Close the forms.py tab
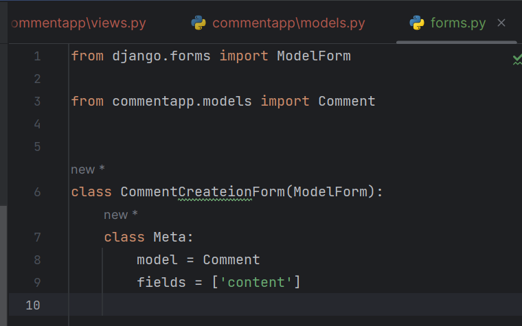 click(x=501, y=23)
